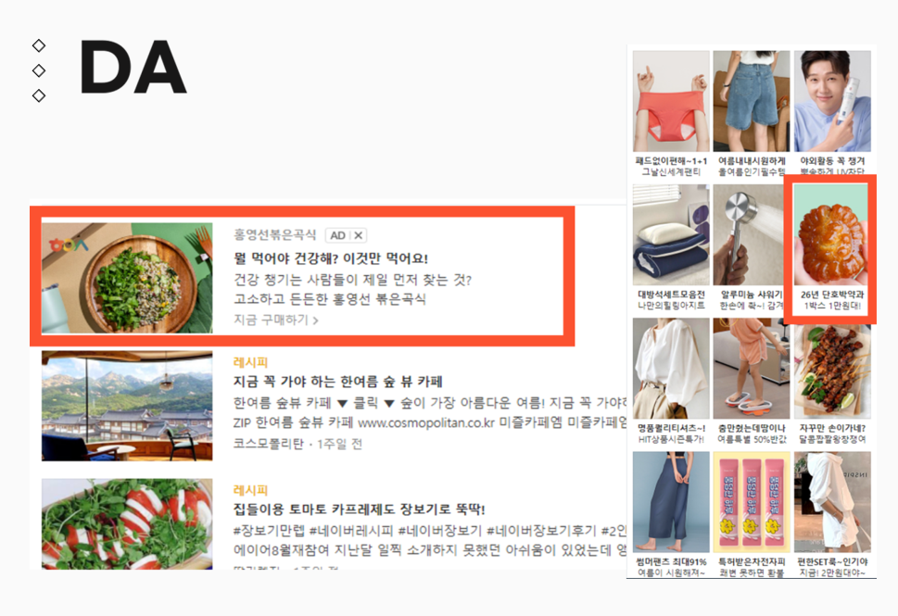Click the tomato caprese salad thumbnail
Screen dimensions: 898x616
coord(127,523)
